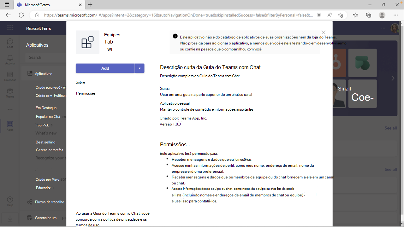The width and height of the screenshot is (404, 227).
Task: Refresh the browser page
Action: coord(21,15)
